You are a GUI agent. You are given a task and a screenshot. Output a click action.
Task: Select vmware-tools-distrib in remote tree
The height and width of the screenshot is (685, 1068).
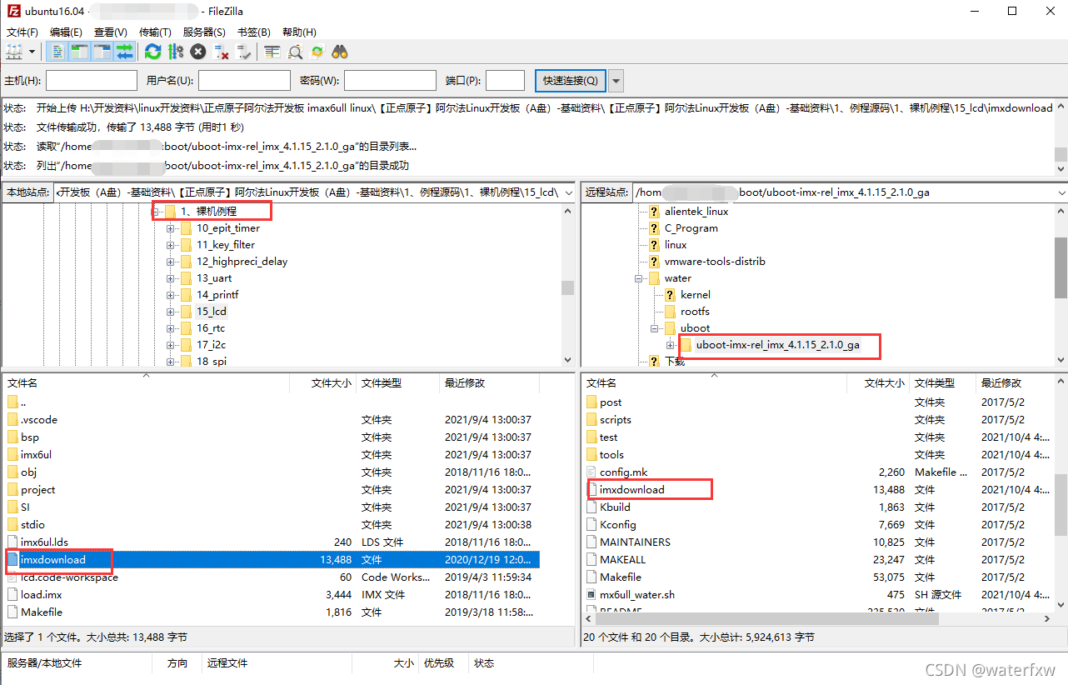click(x=715, y=262)
